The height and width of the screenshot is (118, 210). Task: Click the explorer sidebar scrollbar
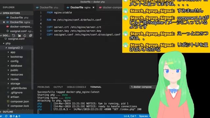pyautogui.click(x=32, y=69)
